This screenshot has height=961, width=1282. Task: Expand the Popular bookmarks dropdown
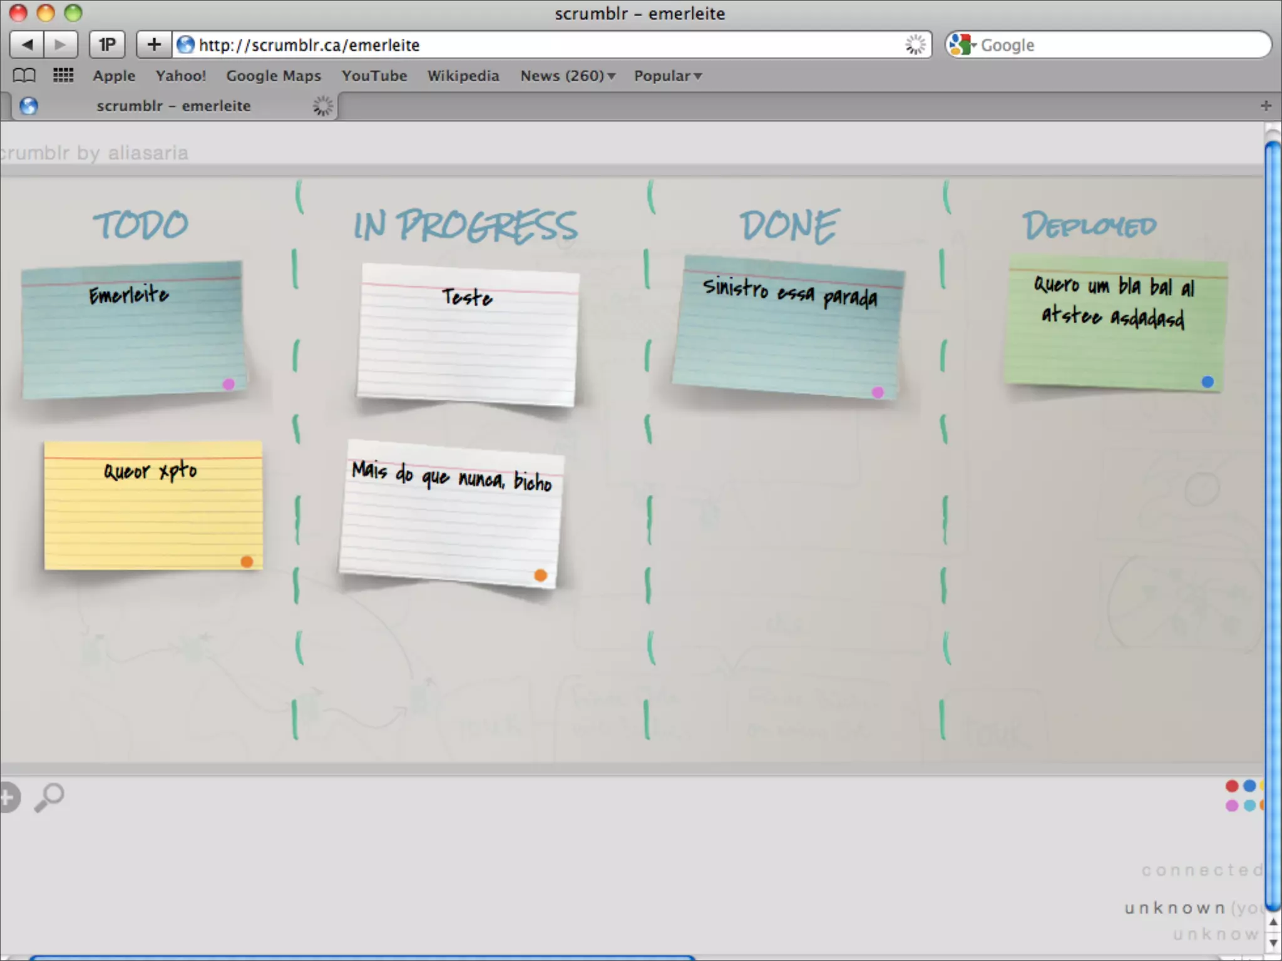(667, 76)
